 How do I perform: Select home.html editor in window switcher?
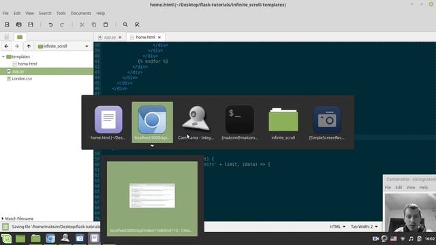pos(108,122)
